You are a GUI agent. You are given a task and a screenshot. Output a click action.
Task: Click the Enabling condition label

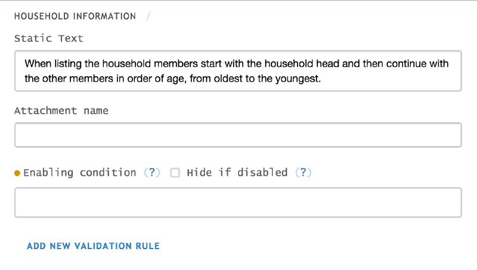pyautogui.click(x=79, y=173)
